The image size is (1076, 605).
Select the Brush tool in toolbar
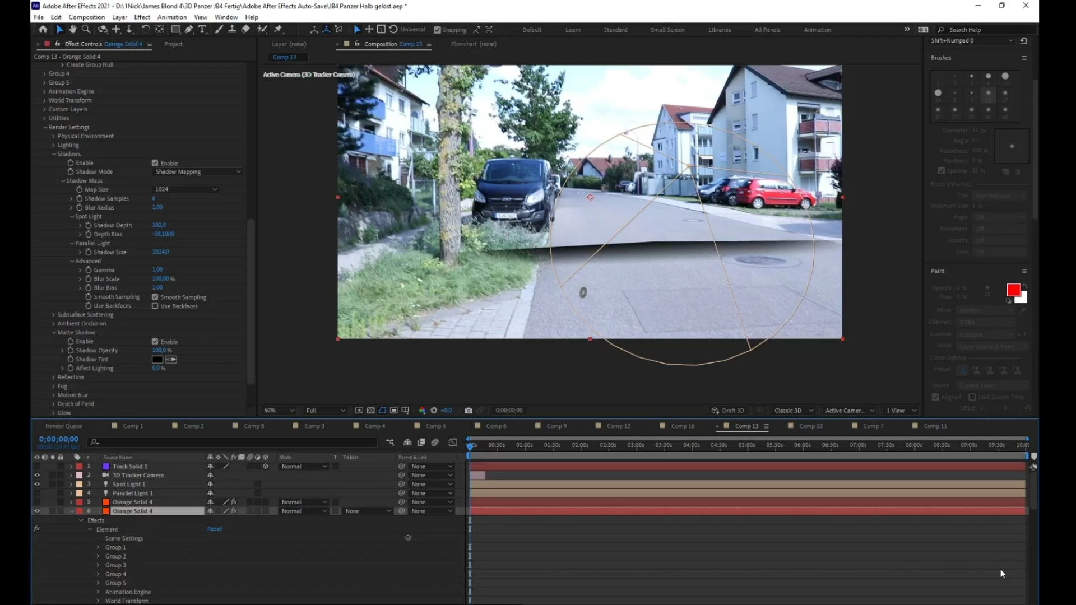pyautogui.click(x=219, y=30)
